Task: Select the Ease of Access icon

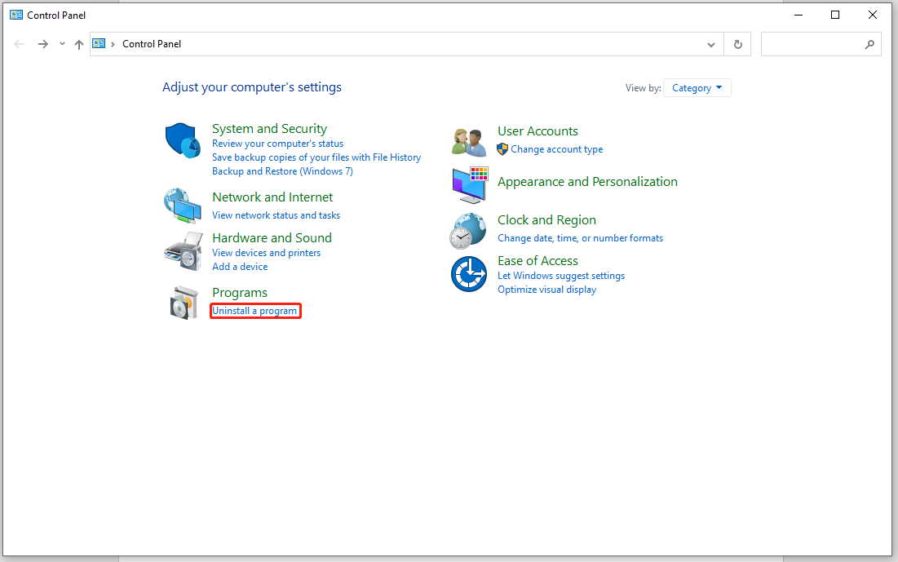Action: click(x=468, y=273)
